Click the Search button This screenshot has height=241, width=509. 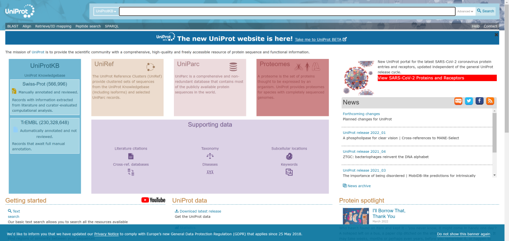pos(485,11)
